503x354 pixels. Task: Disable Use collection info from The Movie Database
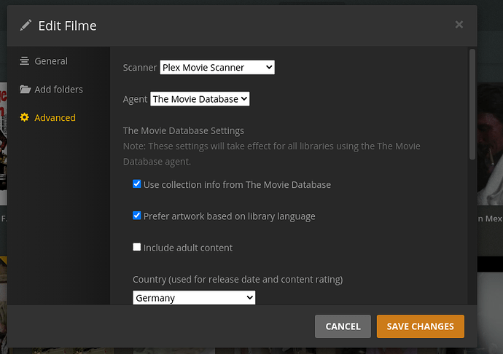click(x=137, y=184)
